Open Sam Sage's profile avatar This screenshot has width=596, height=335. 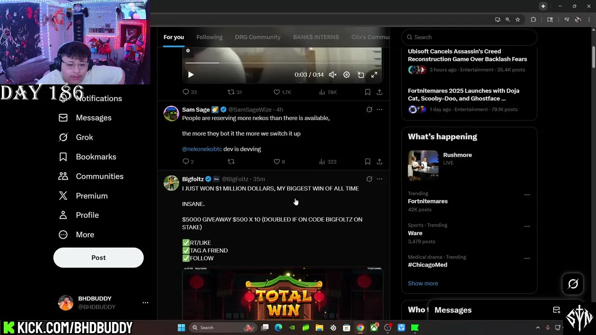click(171, 113)
